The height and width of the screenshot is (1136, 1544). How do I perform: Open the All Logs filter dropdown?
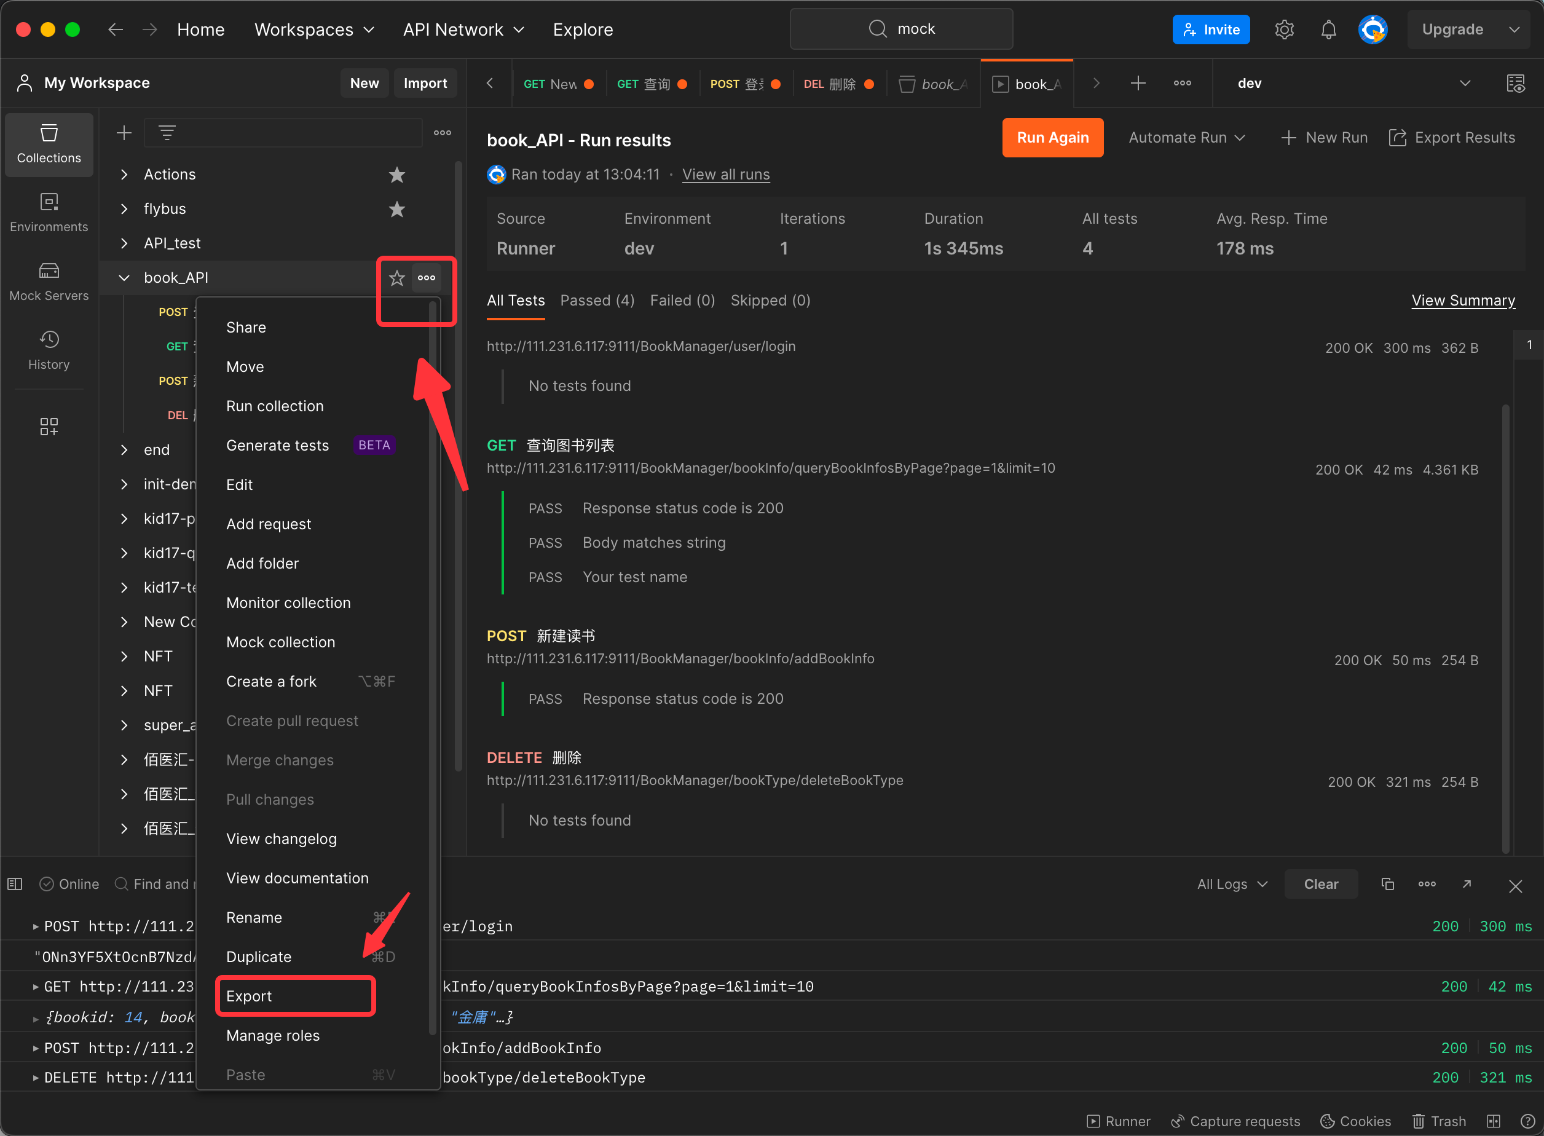(1232, 885)
